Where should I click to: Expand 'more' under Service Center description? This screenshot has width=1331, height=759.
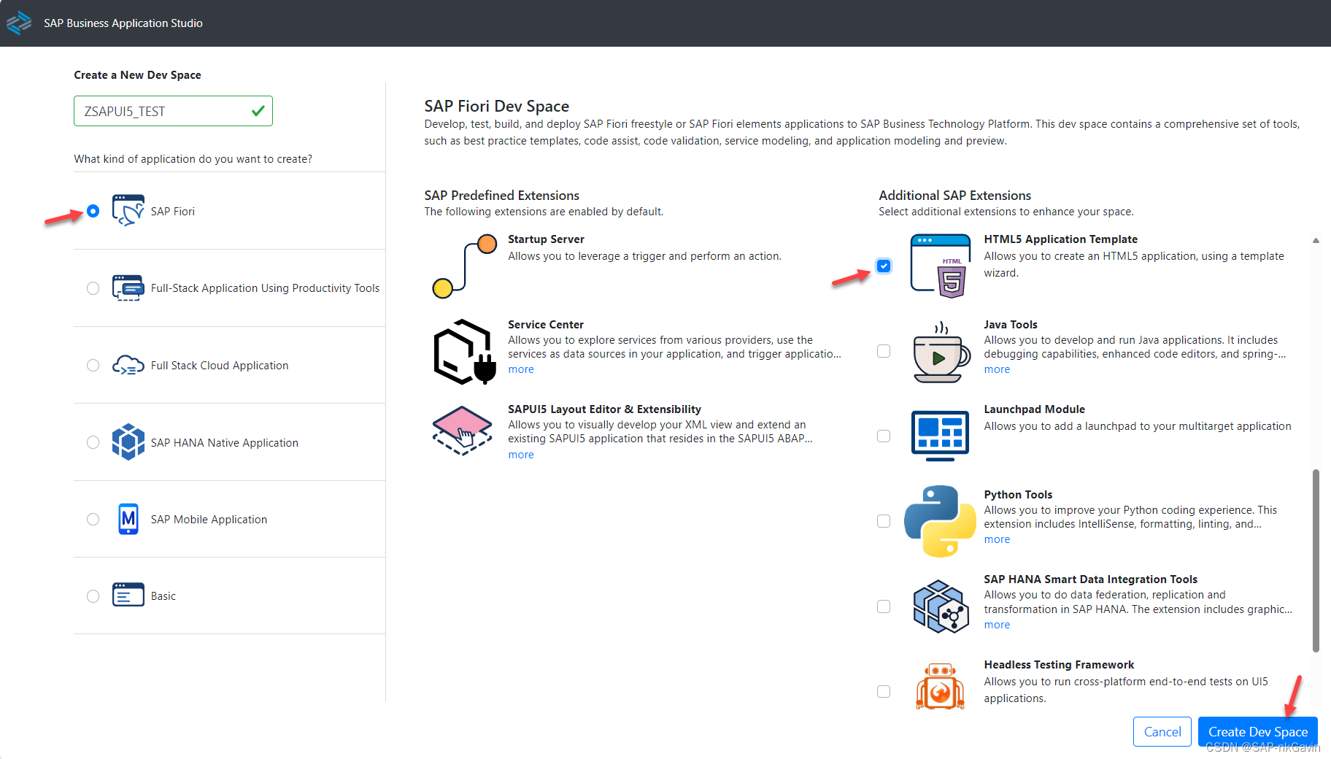tap(521, 369)
